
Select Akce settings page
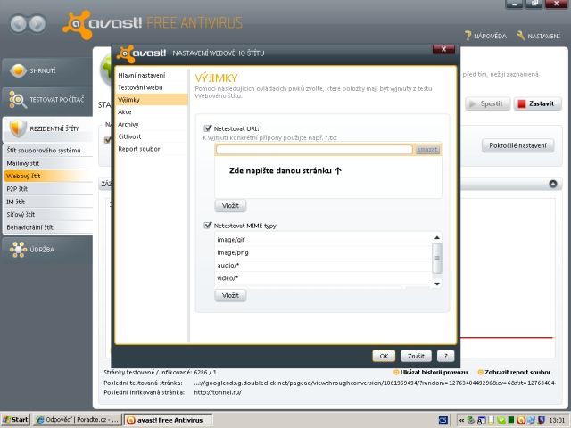152,112
